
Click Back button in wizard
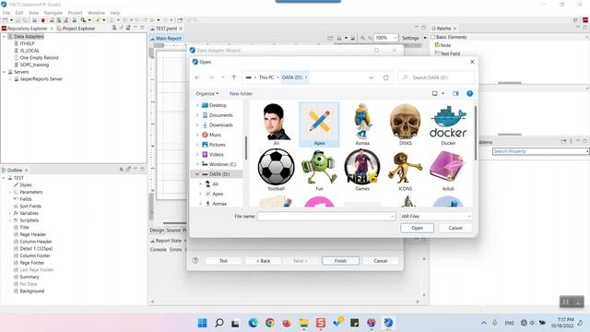pyautogui.click(x=263, y=261)
